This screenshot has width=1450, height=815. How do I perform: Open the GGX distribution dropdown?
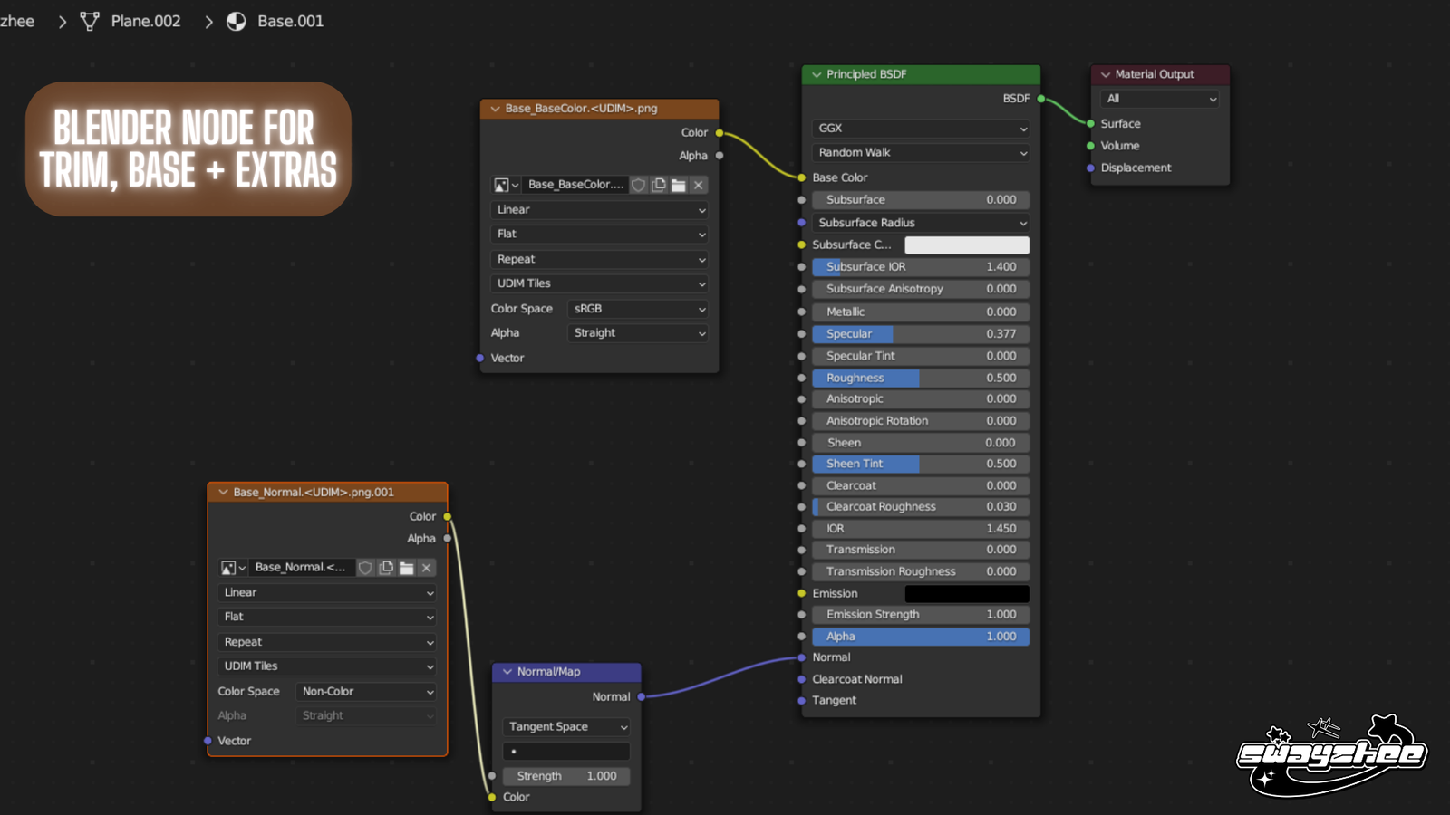tap(921, 129)
